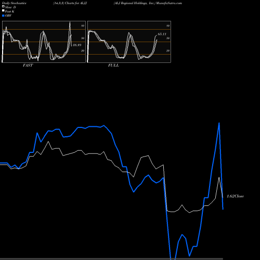Click the 'MunafaSutra.com' text in header
Image resolution: width=260 pixels, height=260 pixels.
[x=169, y=3]
